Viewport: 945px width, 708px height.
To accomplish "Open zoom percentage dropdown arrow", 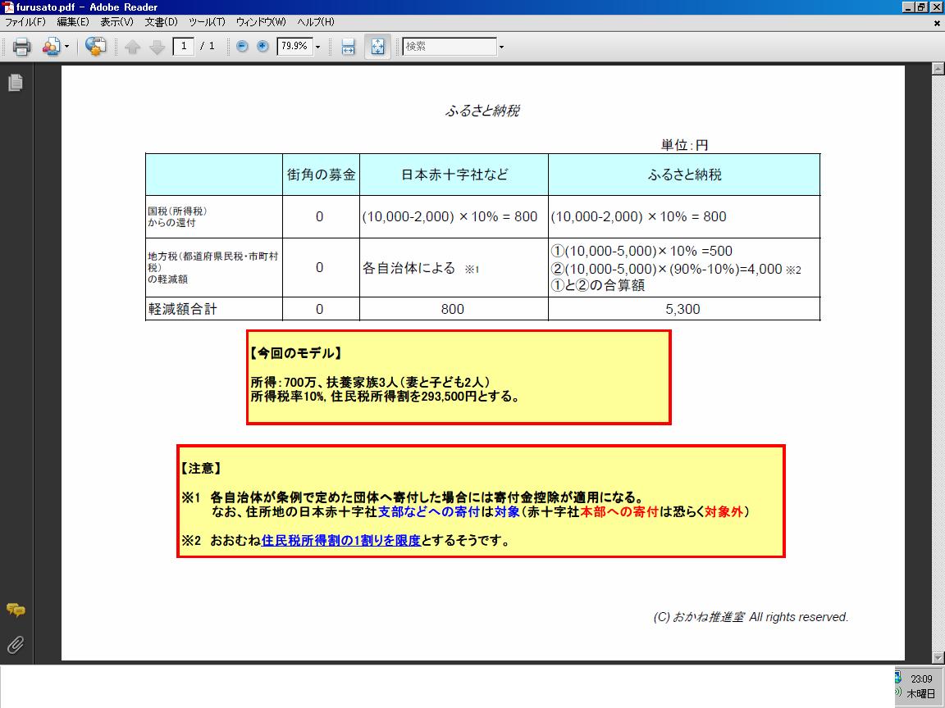I will [x=318, y=47].
